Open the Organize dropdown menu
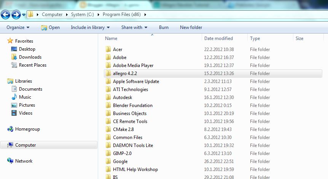328x179 pixels. pyautogui.click(x=18, y=27)
